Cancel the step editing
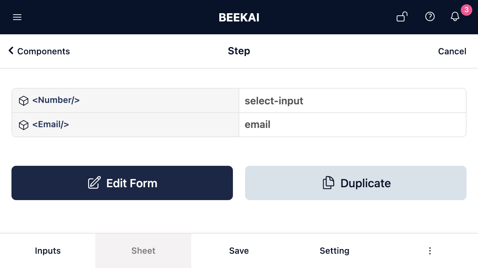This screenshot has width=478, height=268. click(452, 51)
